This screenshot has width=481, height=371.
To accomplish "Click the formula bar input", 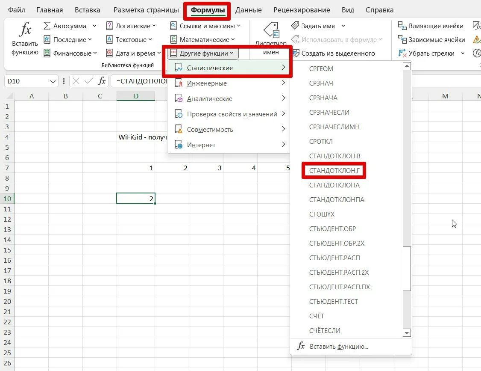I will click(139, 81).
